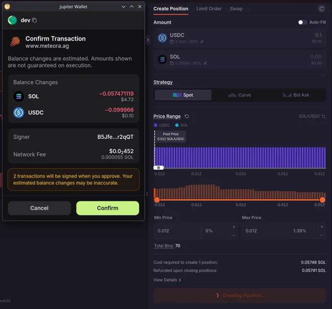The width and height of the screenshot is (332, 309).
Task: Select the signer address B5Jfe...r2qQT
Action: coord(115,137)
